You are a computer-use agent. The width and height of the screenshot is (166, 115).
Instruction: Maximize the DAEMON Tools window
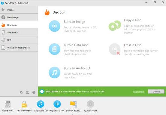[155, 2]
